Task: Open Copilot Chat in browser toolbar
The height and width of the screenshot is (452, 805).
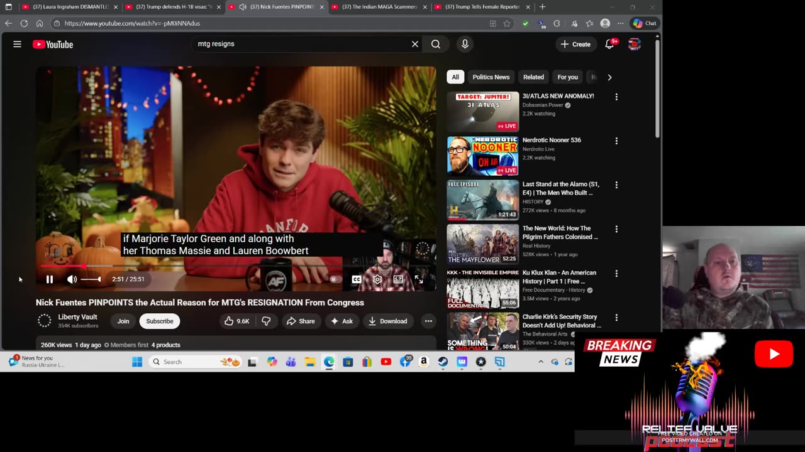Action: coord(645,23)
